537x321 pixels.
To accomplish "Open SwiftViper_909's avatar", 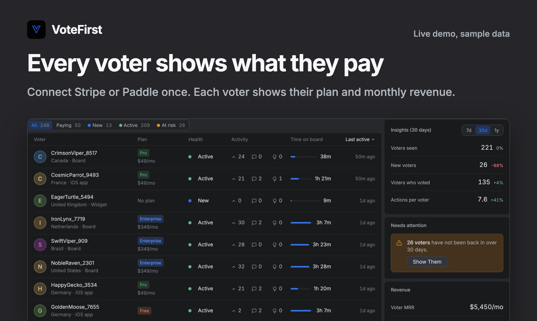I will point(40,245).
